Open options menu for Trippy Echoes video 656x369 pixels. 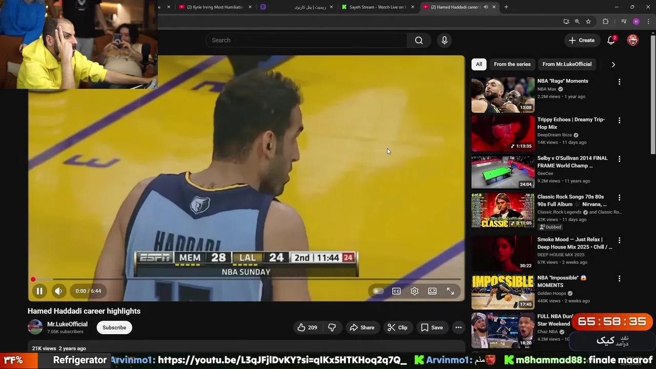click(619, 120)
